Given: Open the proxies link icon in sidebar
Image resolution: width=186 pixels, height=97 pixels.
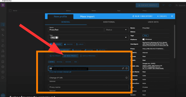Looking at the screenshot, I should [3, 30].
